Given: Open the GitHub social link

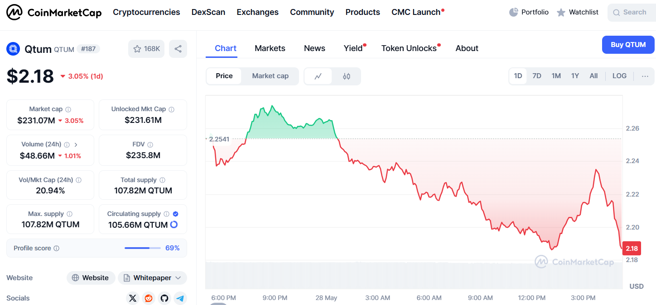Looking at the screenshot, I should point(164,298).
